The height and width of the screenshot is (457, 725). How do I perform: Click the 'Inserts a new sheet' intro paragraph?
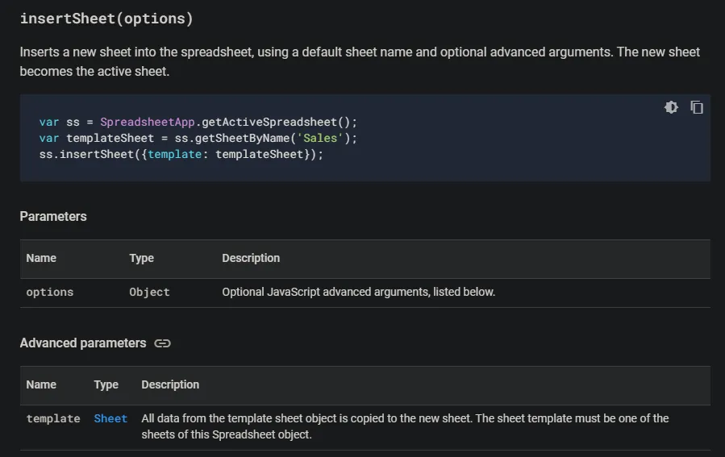360,61
